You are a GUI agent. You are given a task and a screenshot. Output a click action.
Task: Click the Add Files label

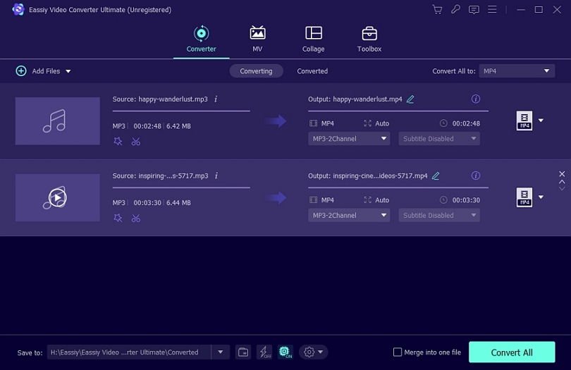46,71
